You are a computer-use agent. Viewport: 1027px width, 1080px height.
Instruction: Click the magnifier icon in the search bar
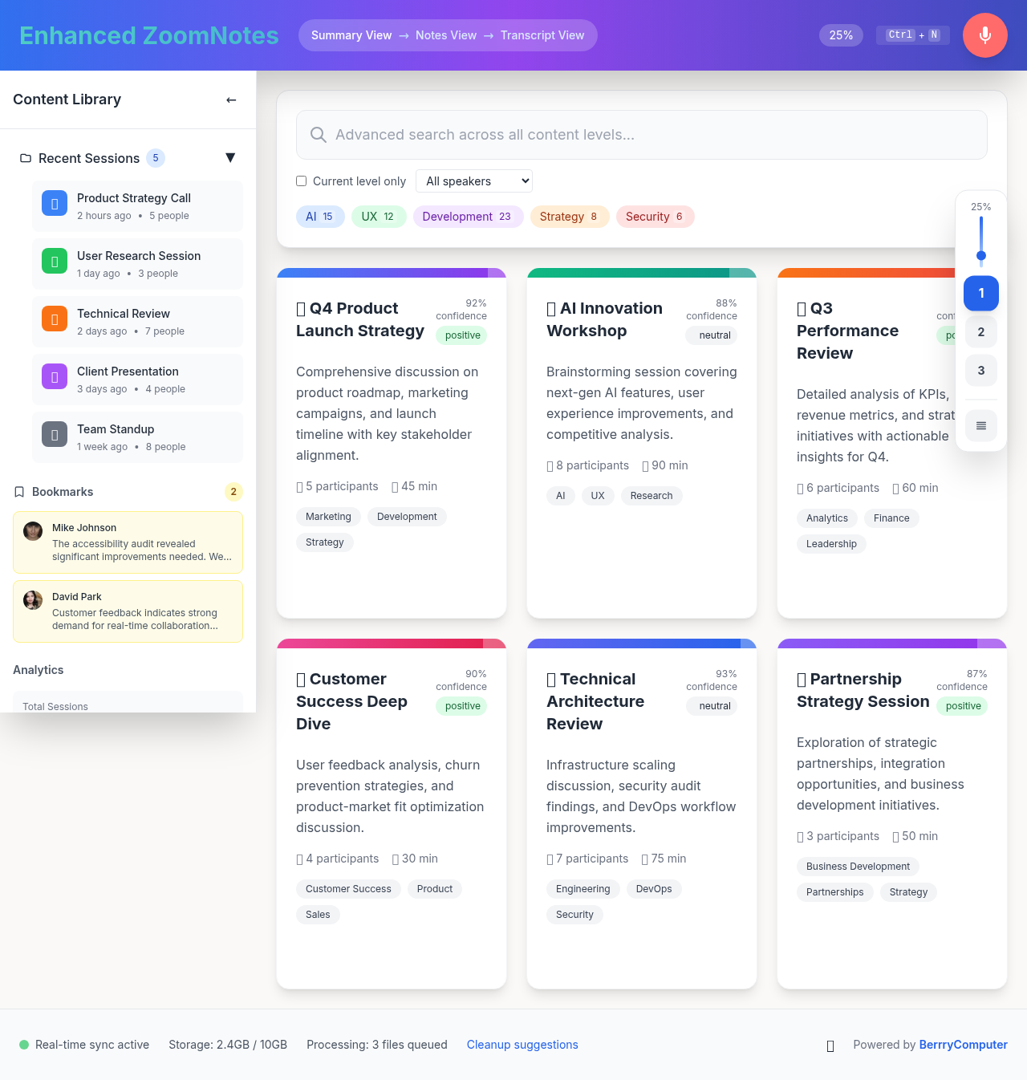click(x=318, y=135)
